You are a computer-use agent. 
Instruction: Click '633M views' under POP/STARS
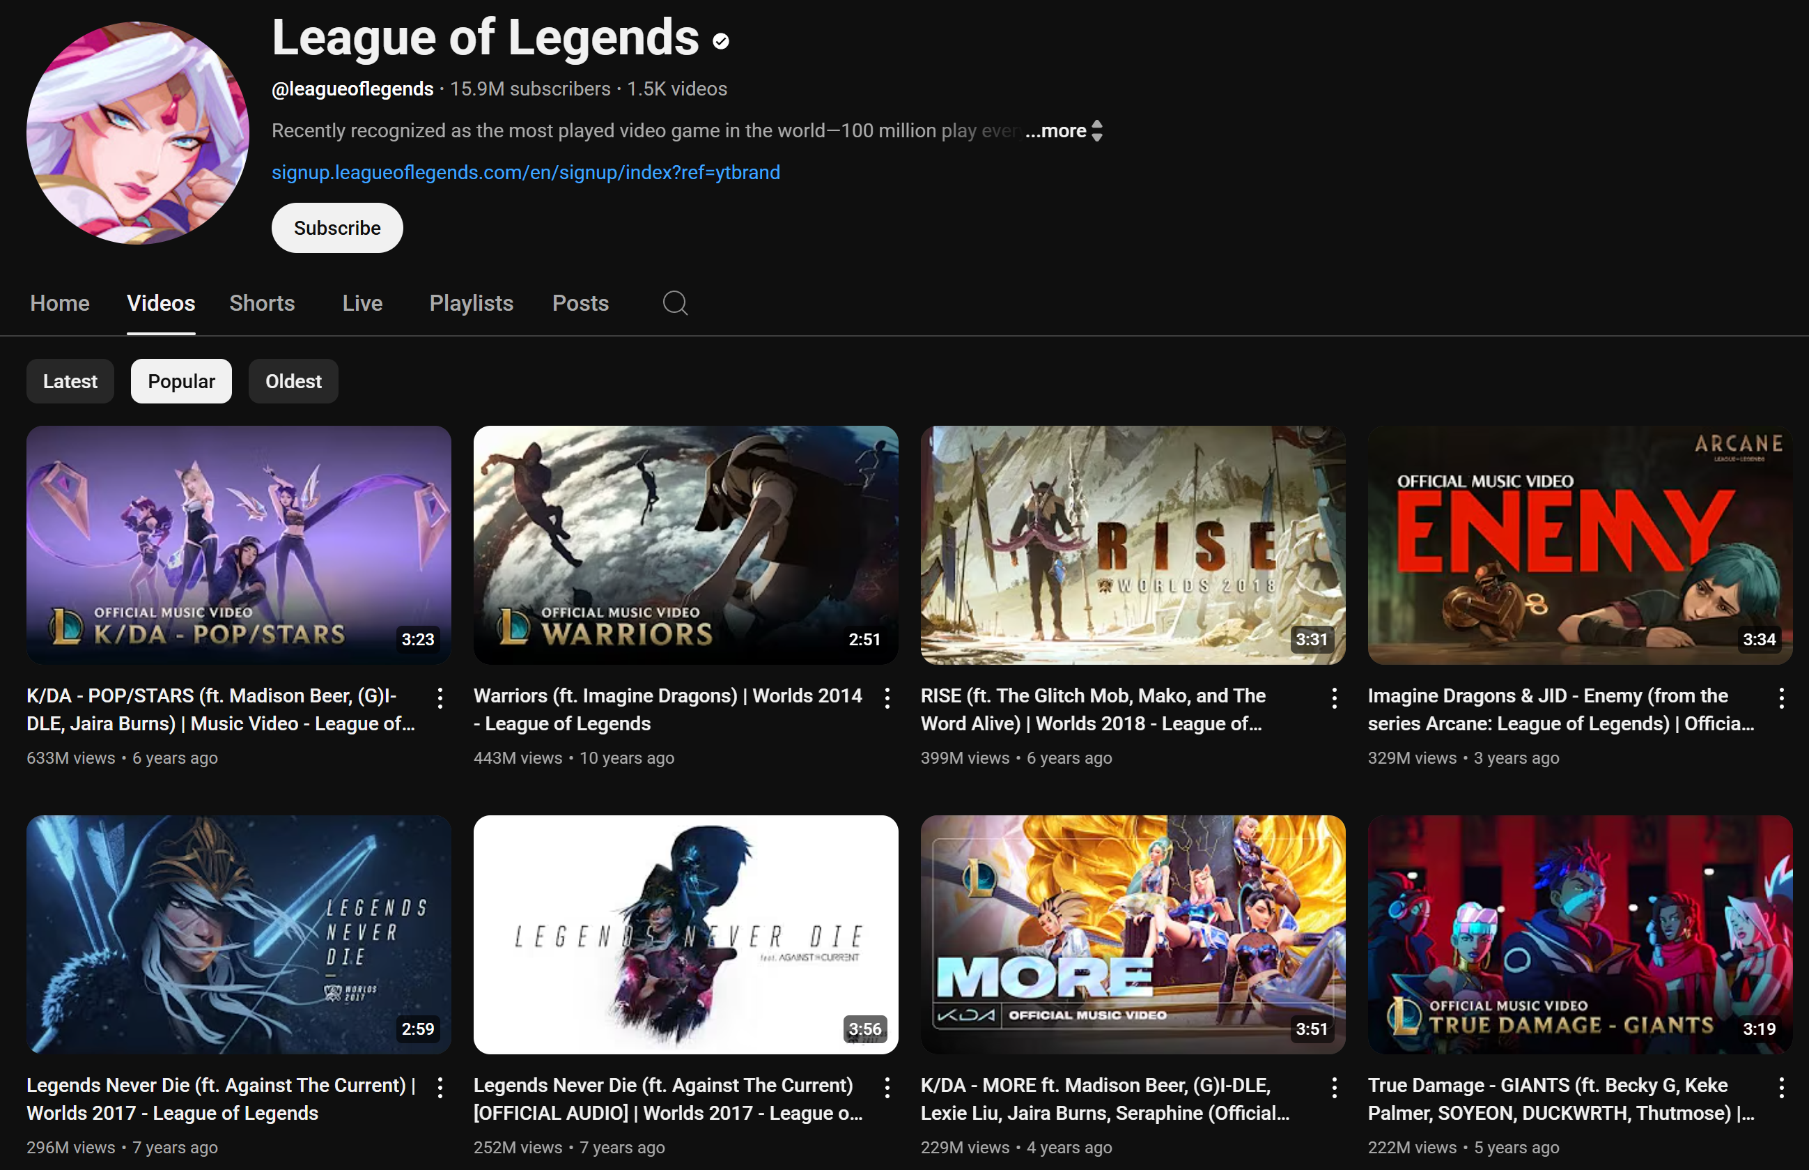click(x=70, y=758)
